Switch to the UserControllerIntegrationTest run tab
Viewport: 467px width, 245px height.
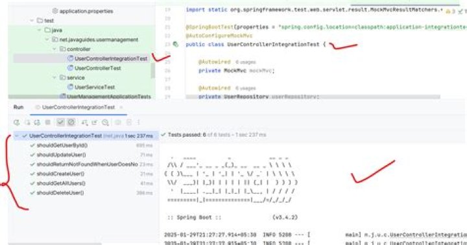pos(78,107)
